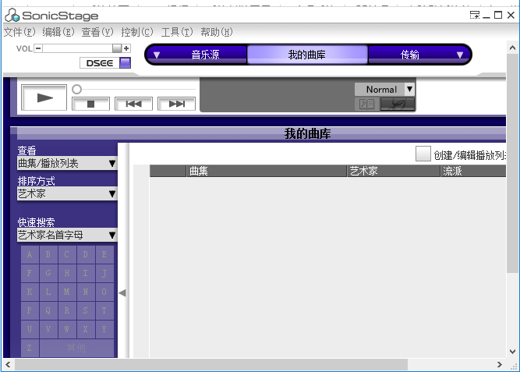Filter artists by letter Z
Image resolution: width=520 pixels, height=372 pixels.
(x=30, y=348)
